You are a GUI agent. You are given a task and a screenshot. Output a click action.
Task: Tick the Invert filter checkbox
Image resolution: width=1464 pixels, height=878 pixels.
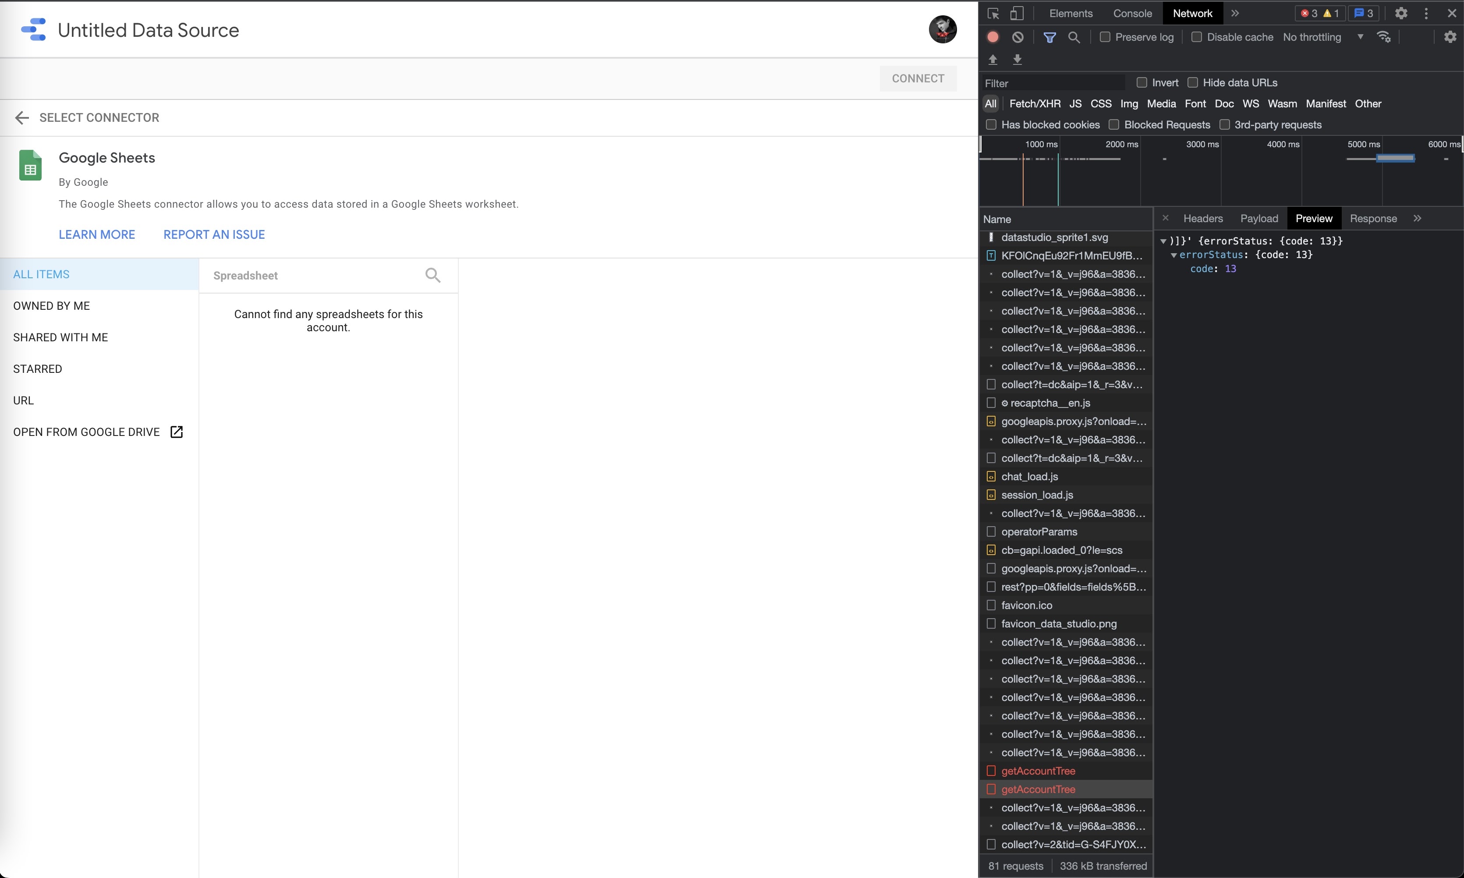click(x=1141, y=82)
